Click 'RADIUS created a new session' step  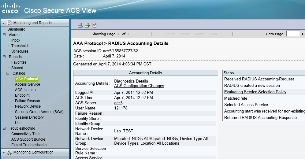pos(252,85)
